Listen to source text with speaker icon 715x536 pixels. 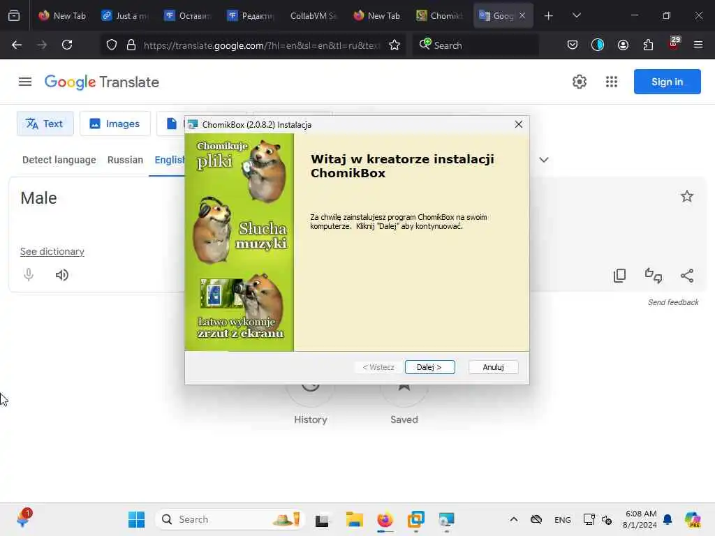click(x=61, y=275)
